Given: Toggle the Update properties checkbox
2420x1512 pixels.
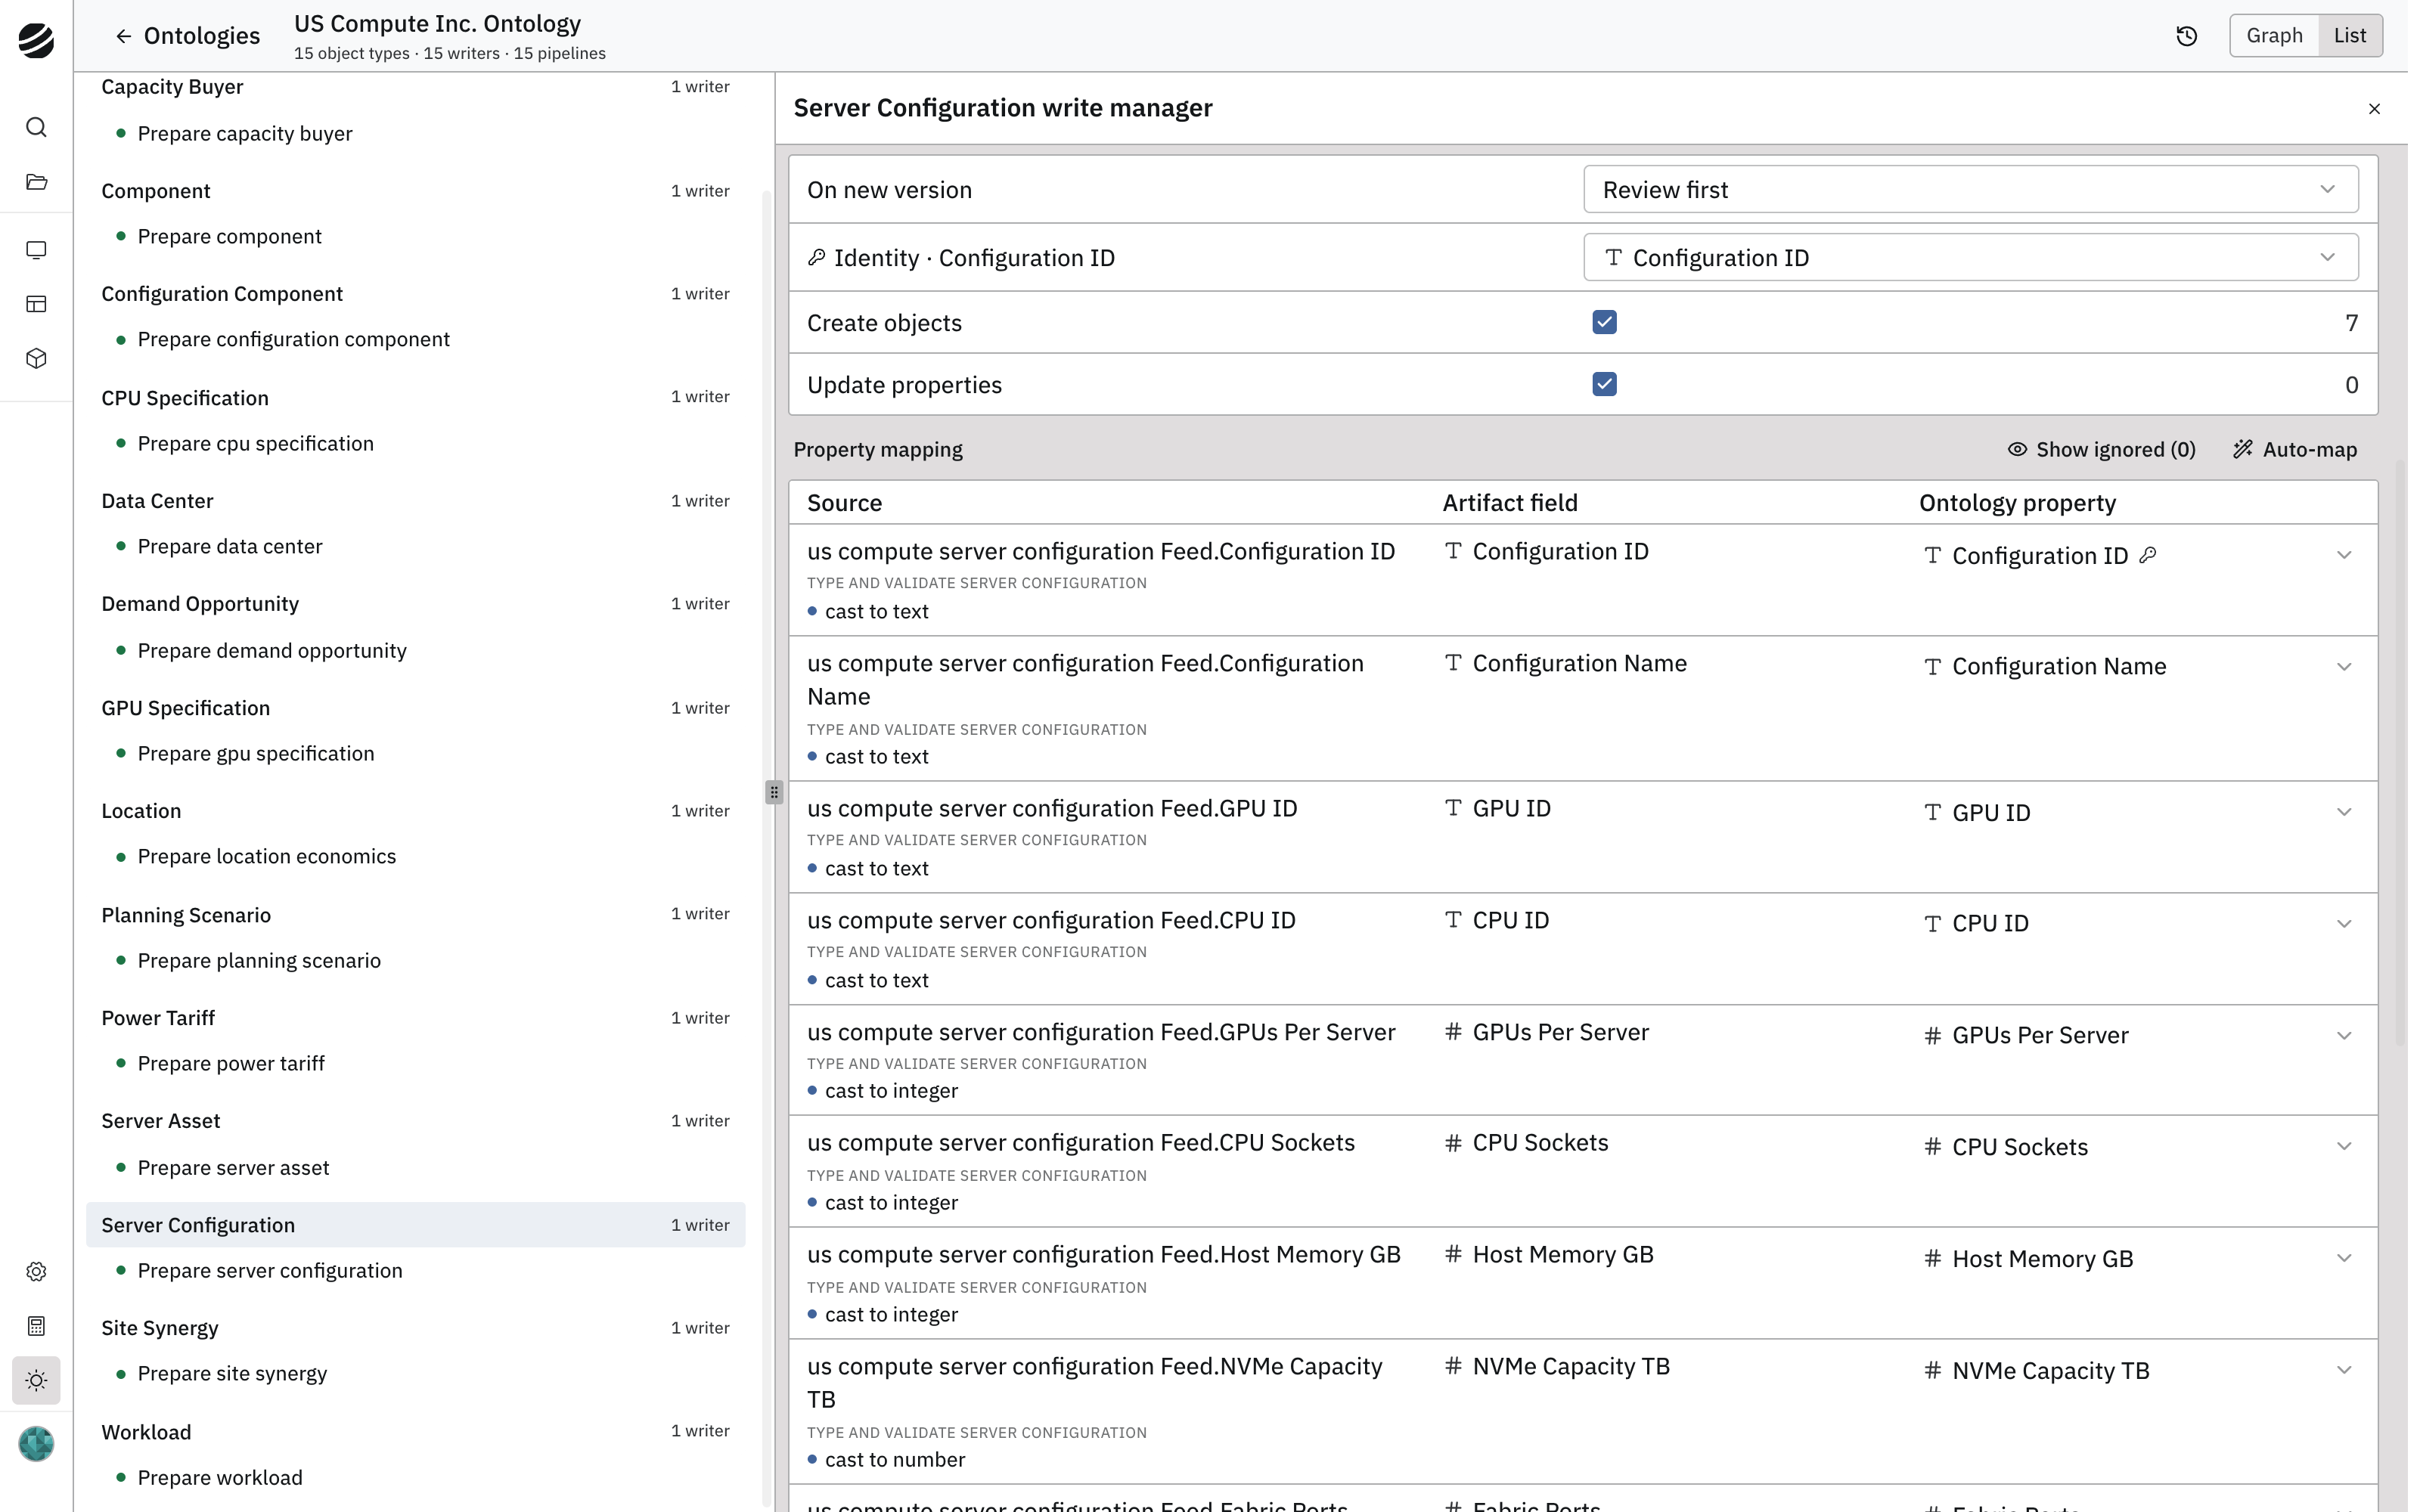Looking at the screenshot, I should (x=1604, y=384).
